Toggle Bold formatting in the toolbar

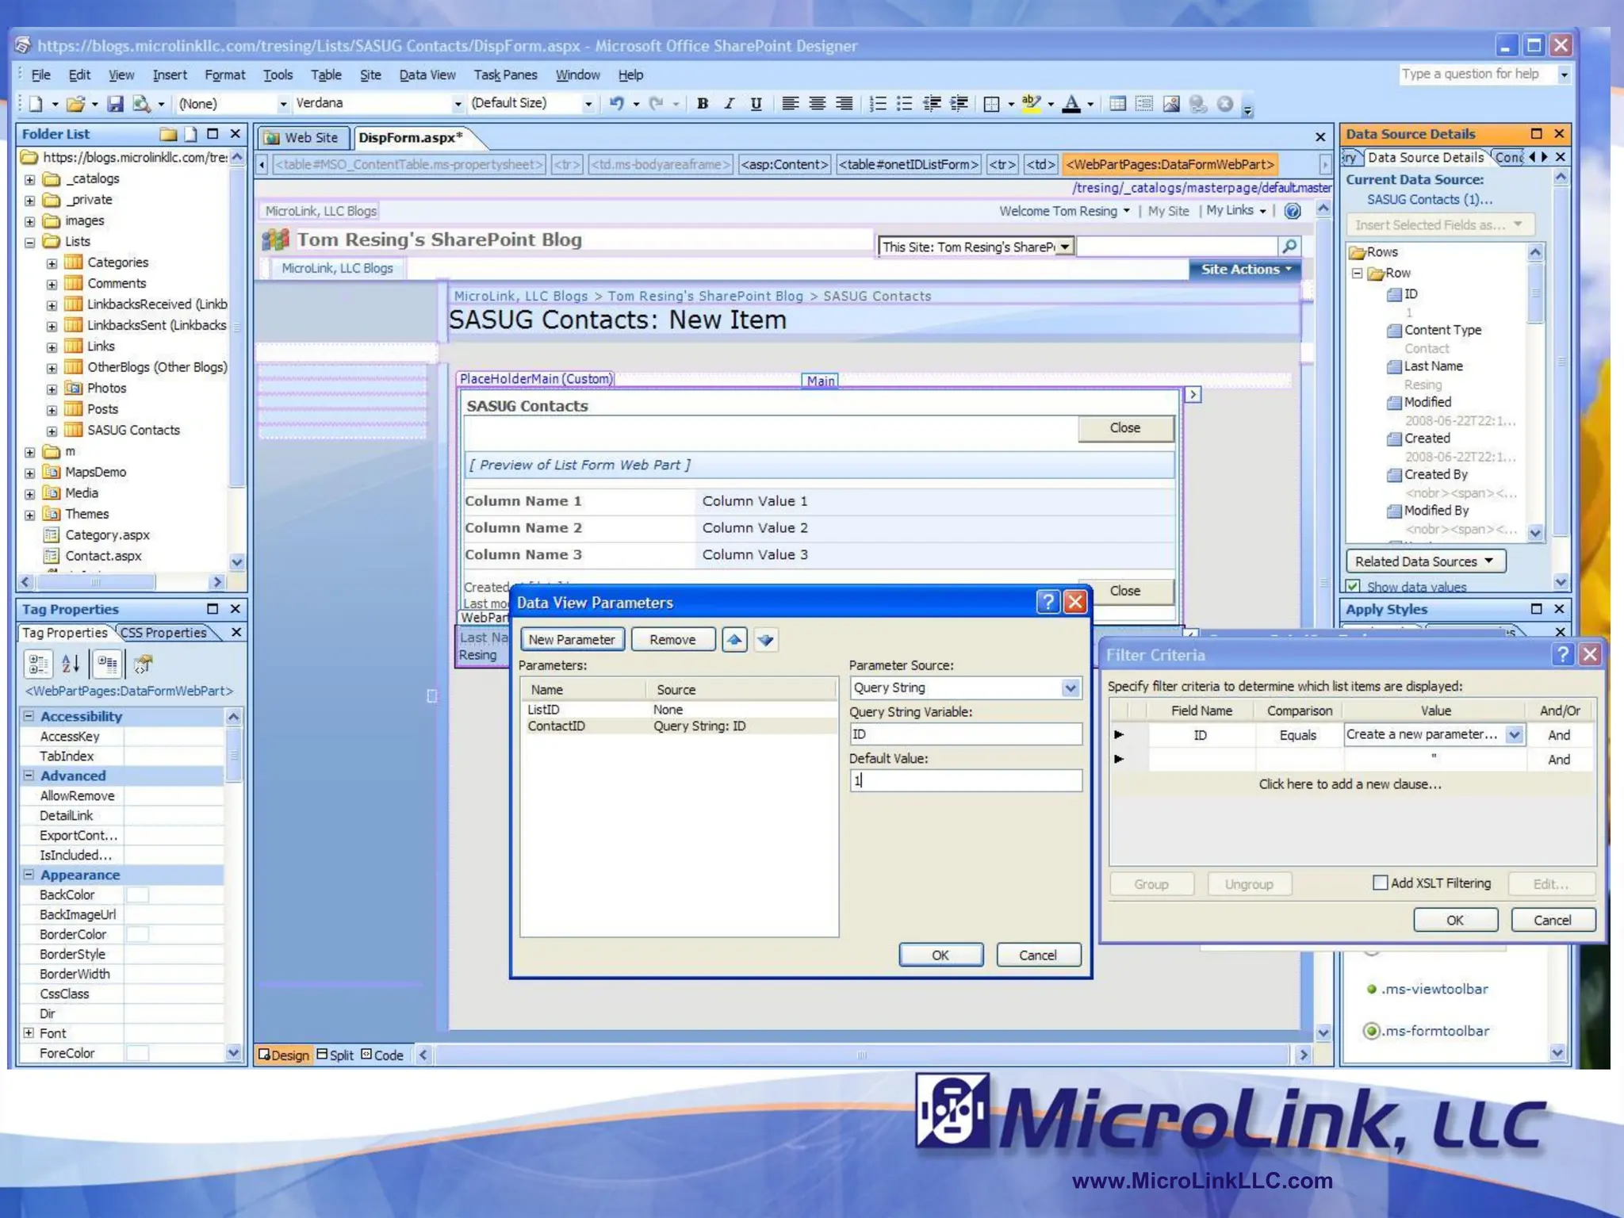pos(703,104)
